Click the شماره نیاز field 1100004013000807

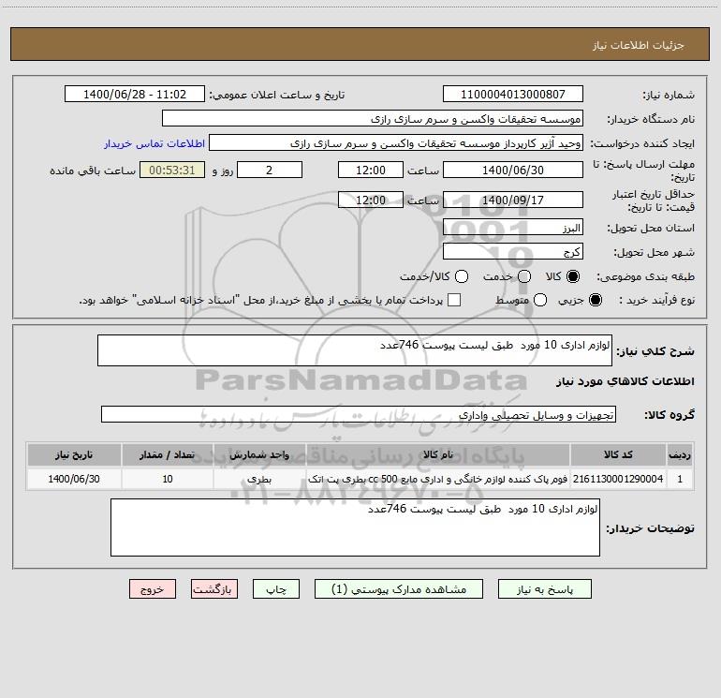point(513,94)
